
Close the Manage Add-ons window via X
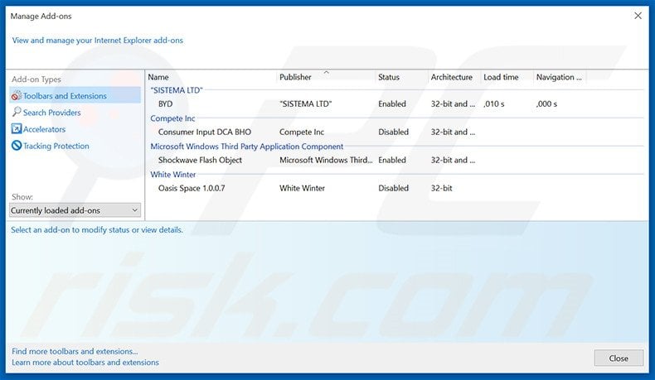pos(638,16)
